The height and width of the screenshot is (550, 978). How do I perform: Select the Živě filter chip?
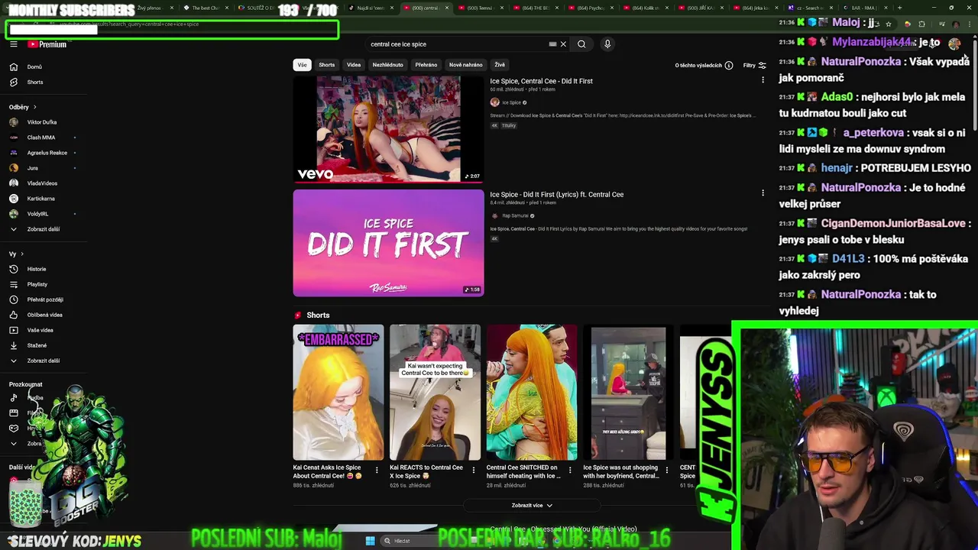click(x=500, y=65)
